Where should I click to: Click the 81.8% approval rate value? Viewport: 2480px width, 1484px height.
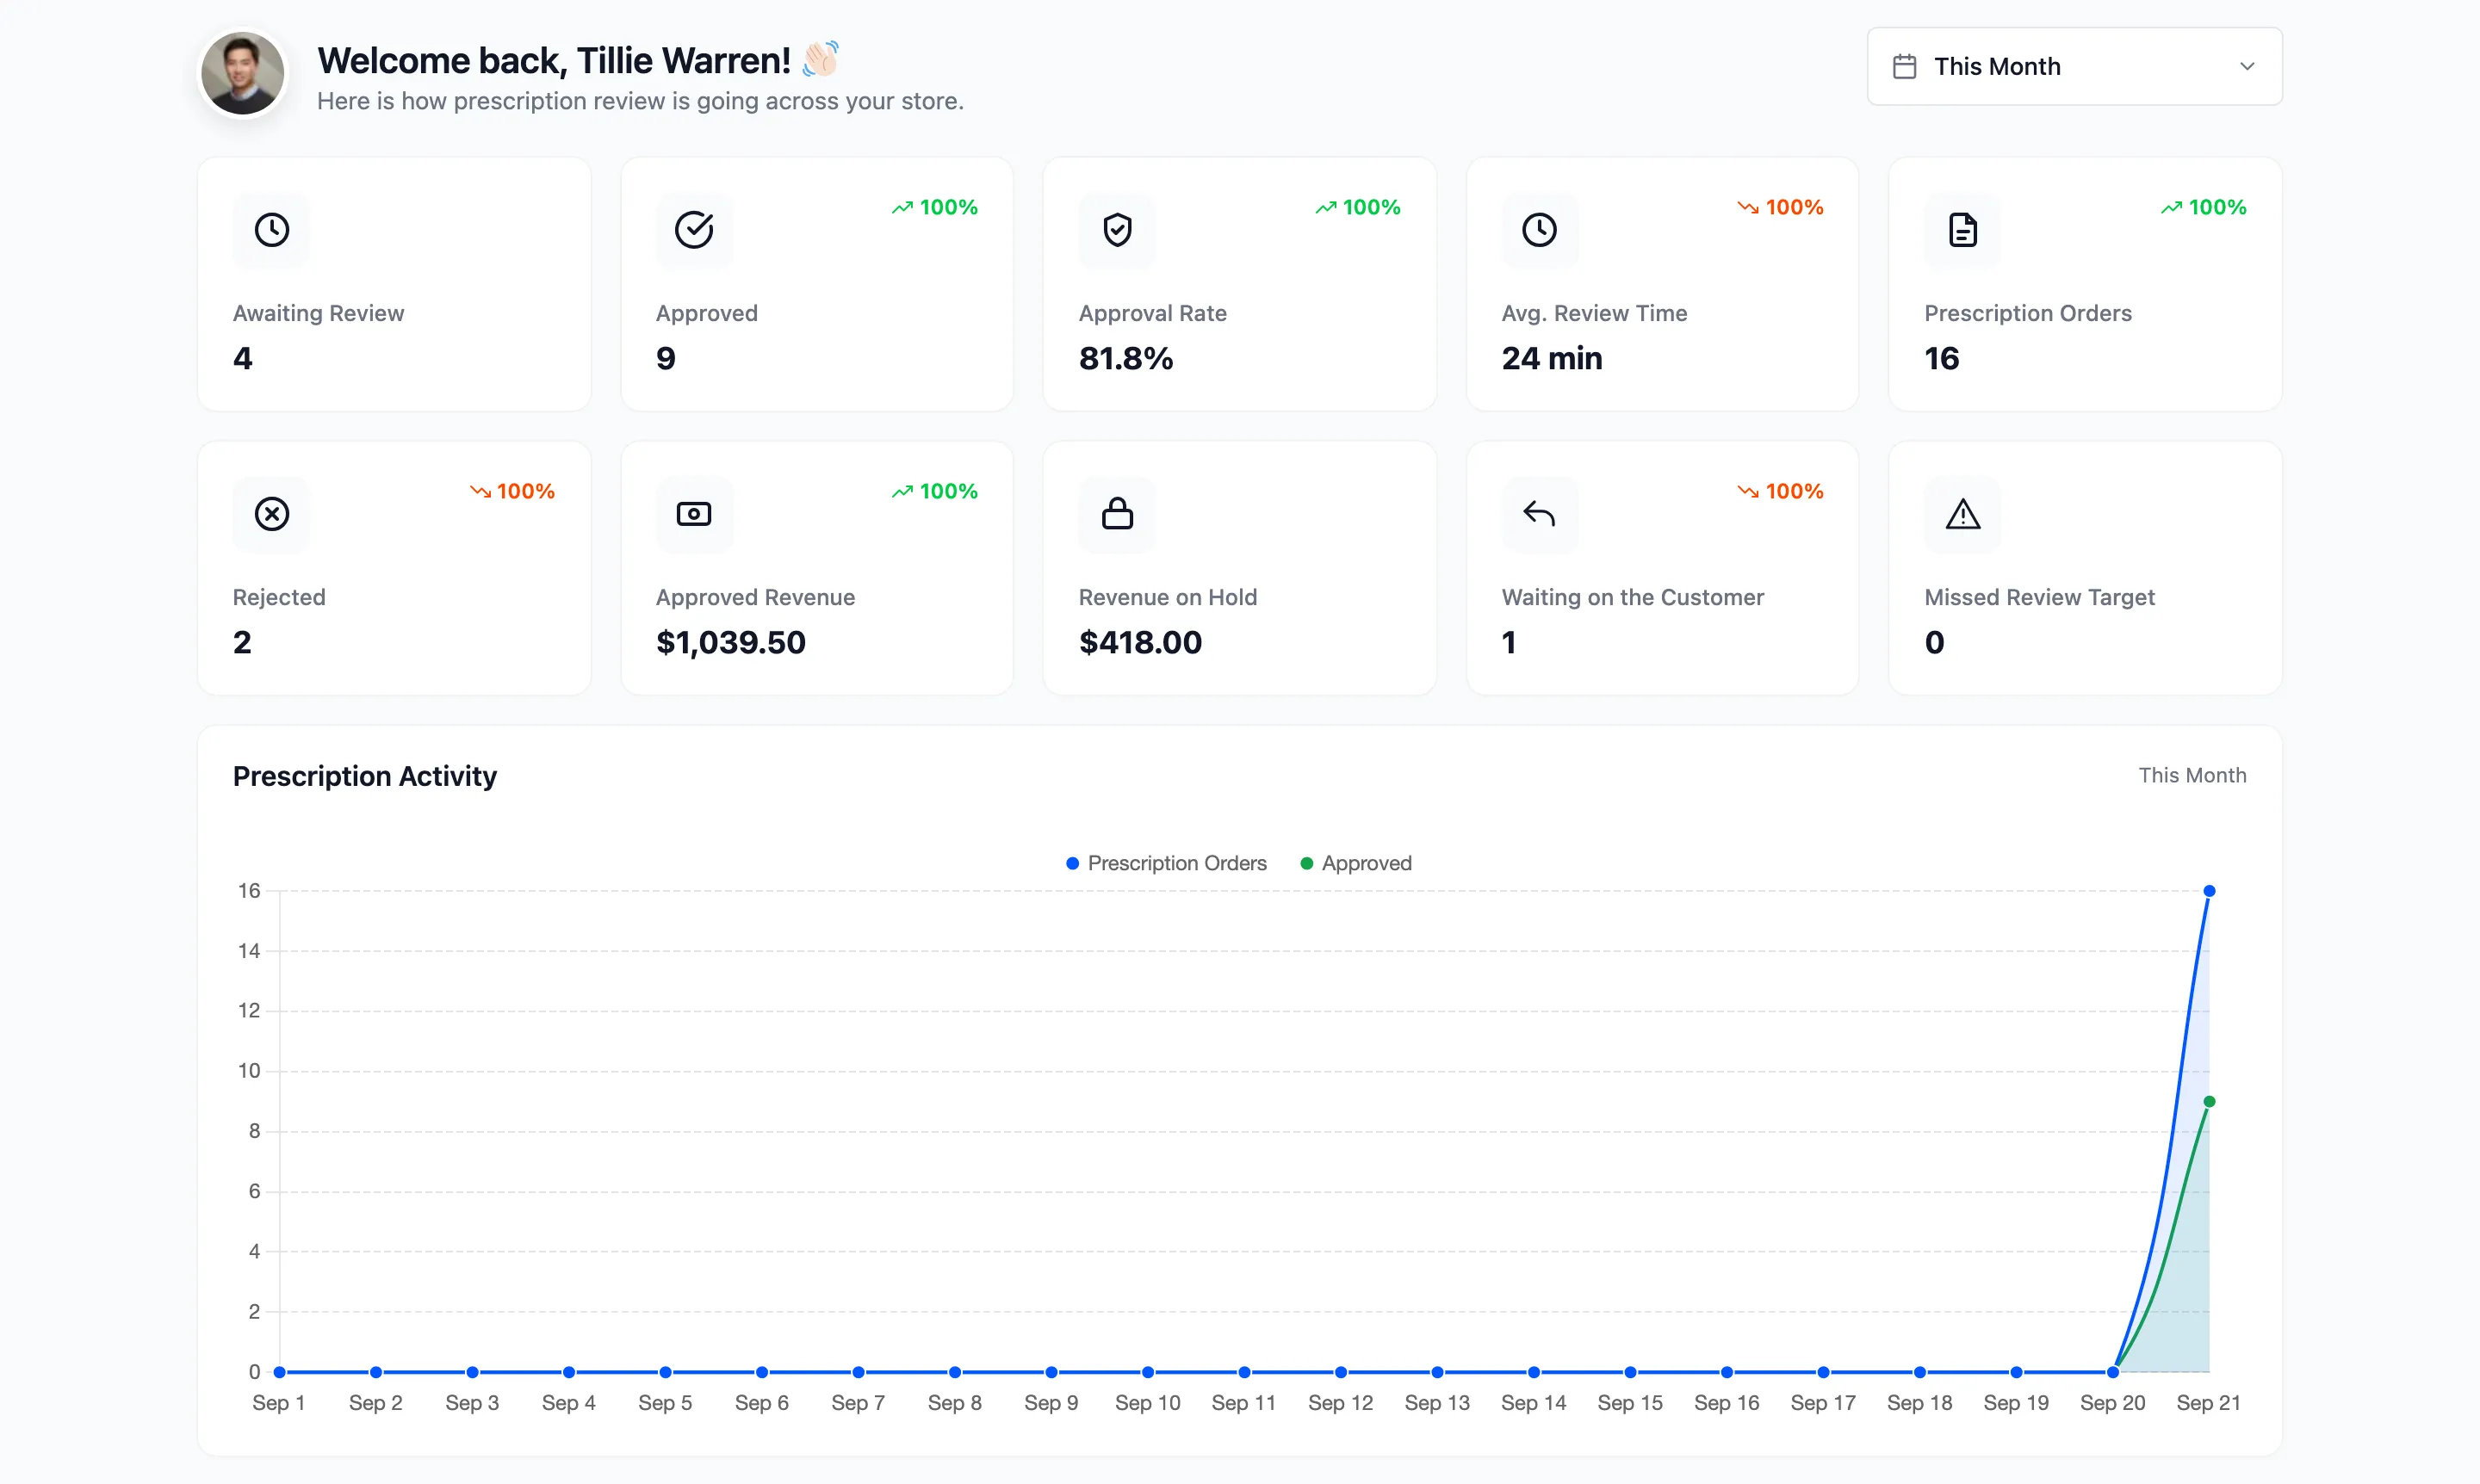coord(1125,358)
